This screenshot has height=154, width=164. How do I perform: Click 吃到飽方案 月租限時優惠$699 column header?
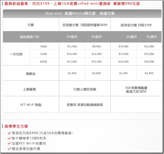click(x=85, y=25)
